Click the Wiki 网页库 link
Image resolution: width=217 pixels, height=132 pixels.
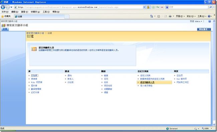36,82
